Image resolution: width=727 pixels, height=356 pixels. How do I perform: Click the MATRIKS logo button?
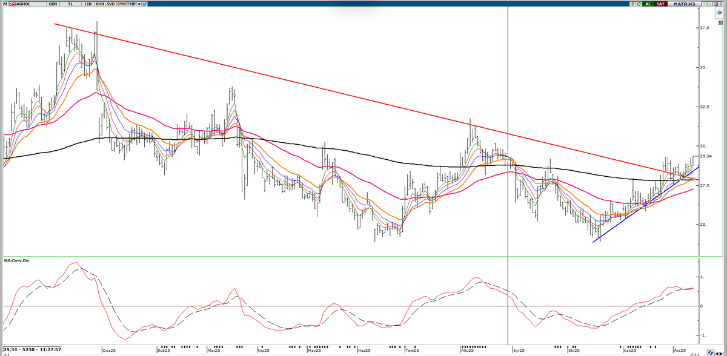tap(684, 4)
